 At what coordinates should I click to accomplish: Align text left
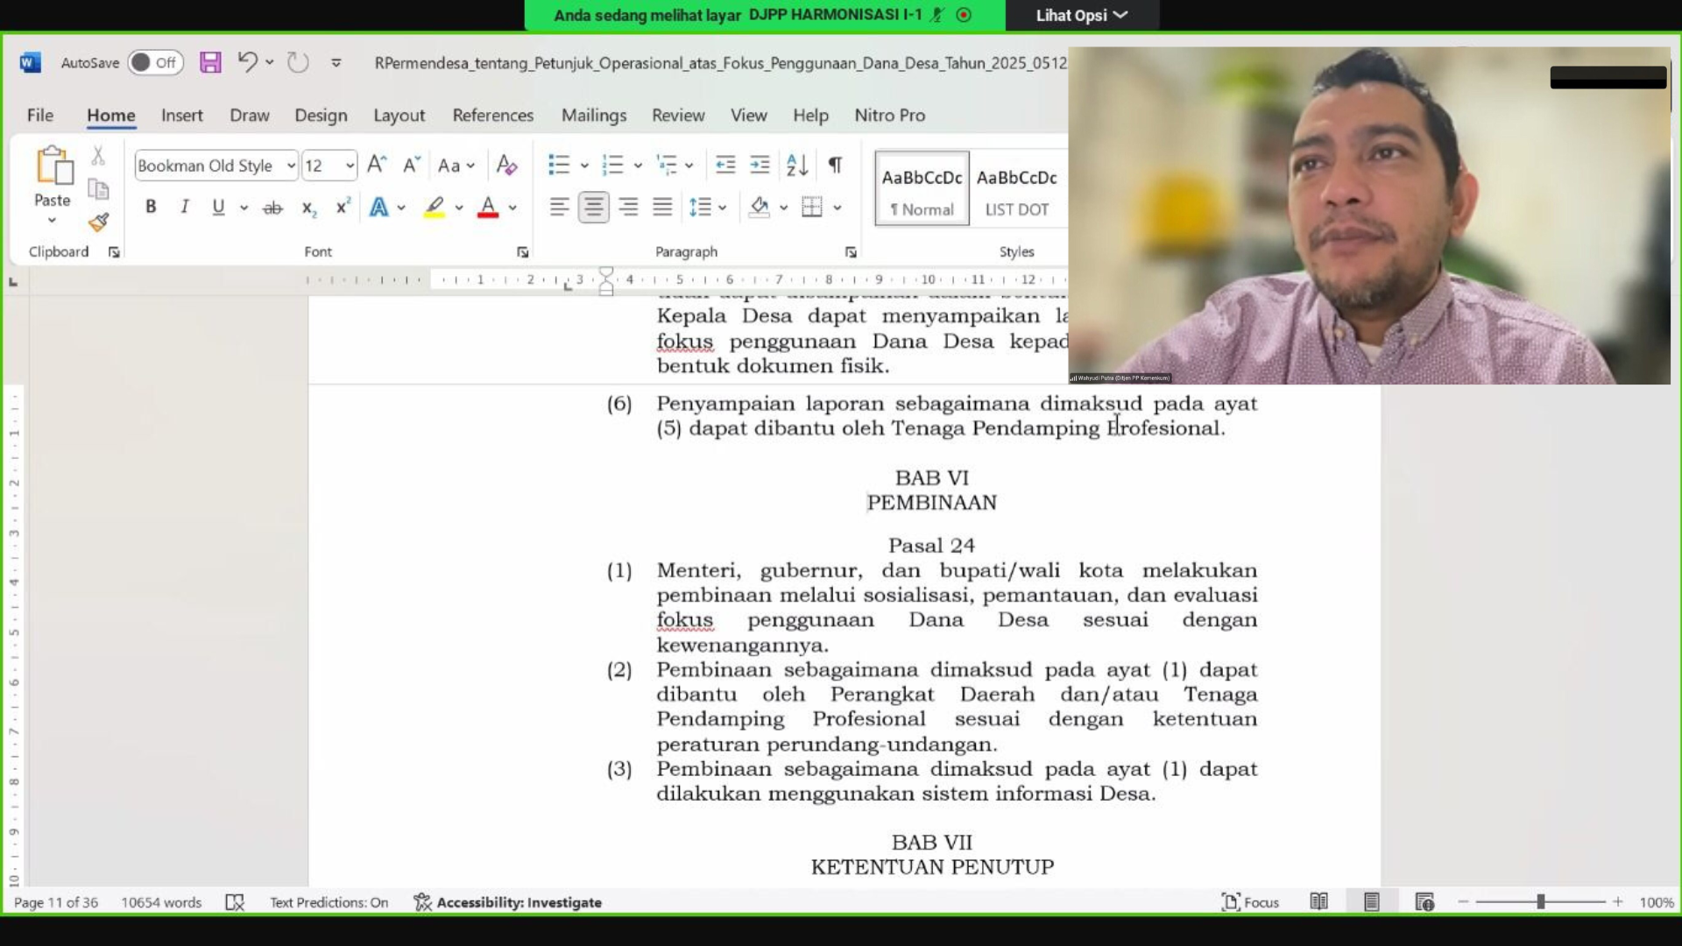click(x=559, y=208)
